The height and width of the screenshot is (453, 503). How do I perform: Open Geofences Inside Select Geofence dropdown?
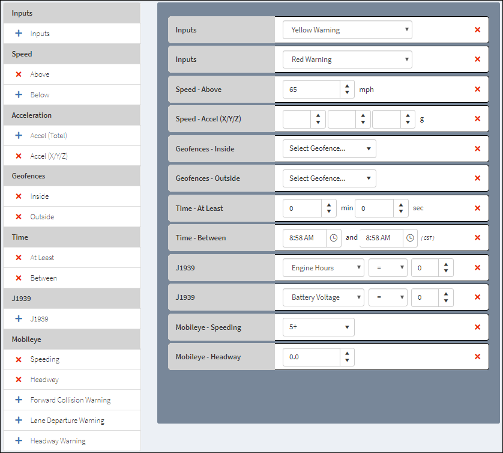click(330, 148)
